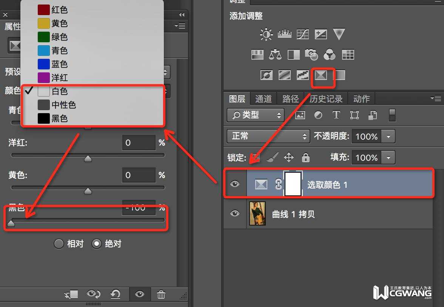Viewport: 444px width, 307px height.
Task: Switch to the 历史记录 tab
Action: [x=326, y=98]
